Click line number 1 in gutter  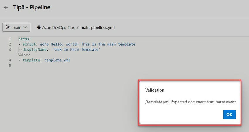point(10,39)
